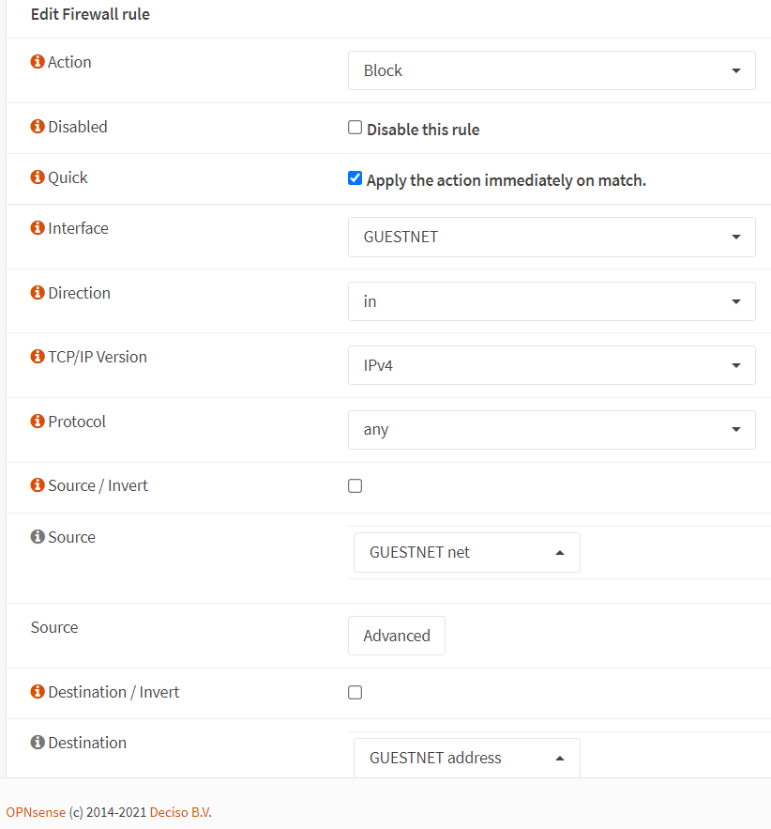
Task: Open the Action dropdown showing Block
Action: [552, 70]
